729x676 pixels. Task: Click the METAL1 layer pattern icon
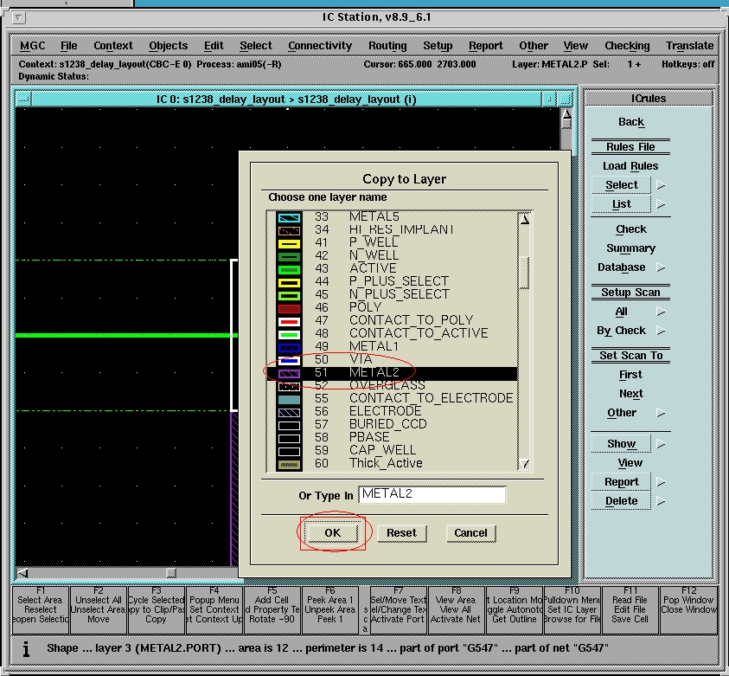(x=289, y=346)
